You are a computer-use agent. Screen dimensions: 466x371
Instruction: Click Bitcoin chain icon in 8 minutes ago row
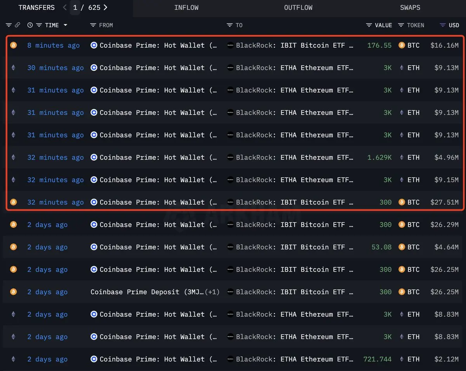tap(14, 45)
